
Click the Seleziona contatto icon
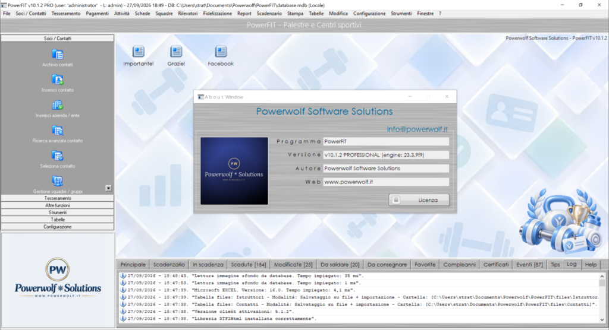[x=58, y=156]
